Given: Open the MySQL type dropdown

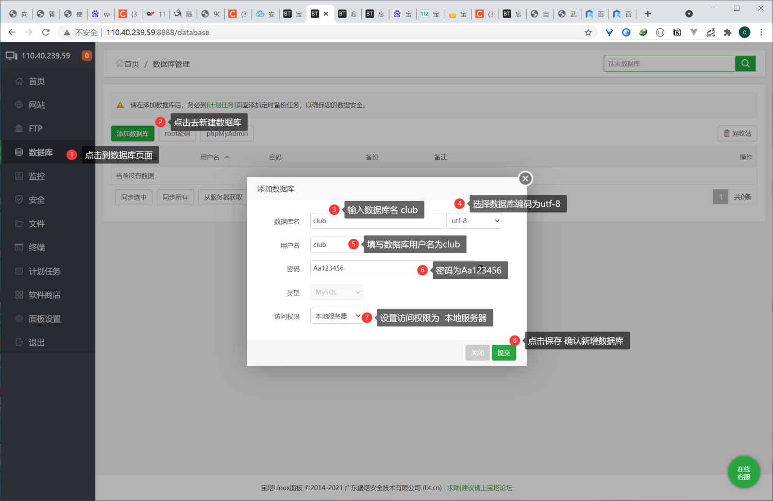Looking at the screenshot, I should point(337,292).
